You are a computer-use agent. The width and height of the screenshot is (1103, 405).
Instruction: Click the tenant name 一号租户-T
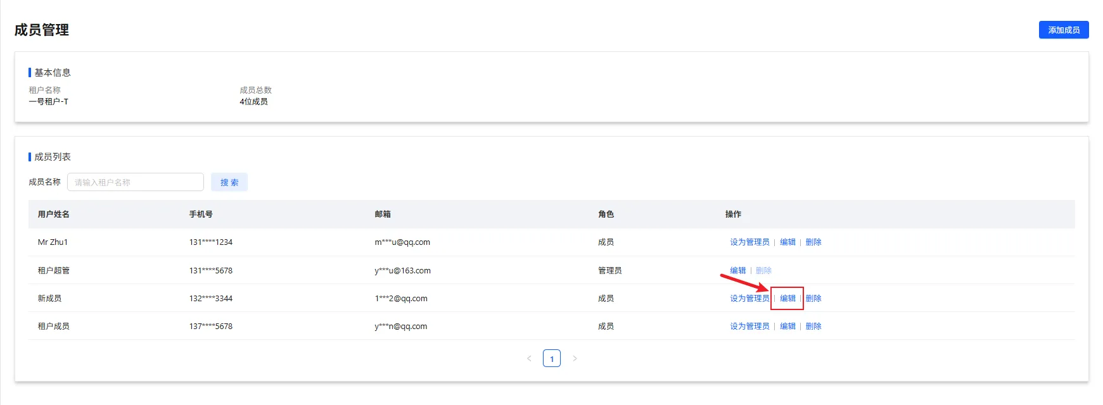tap(49, 102)
